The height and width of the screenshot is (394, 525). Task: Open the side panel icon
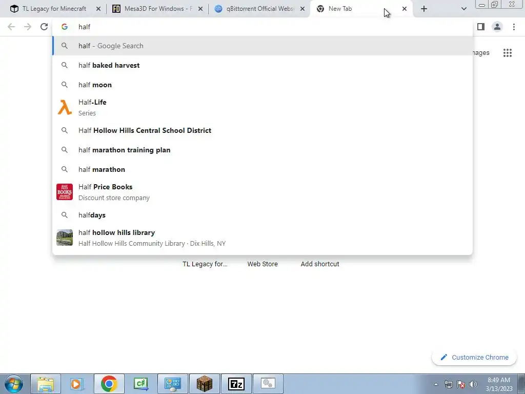(481, 27)
